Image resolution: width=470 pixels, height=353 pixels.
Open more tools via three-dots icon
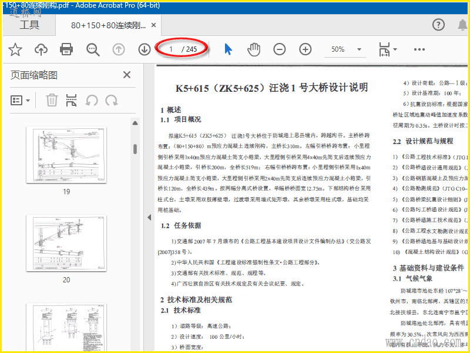click(419, 49)
